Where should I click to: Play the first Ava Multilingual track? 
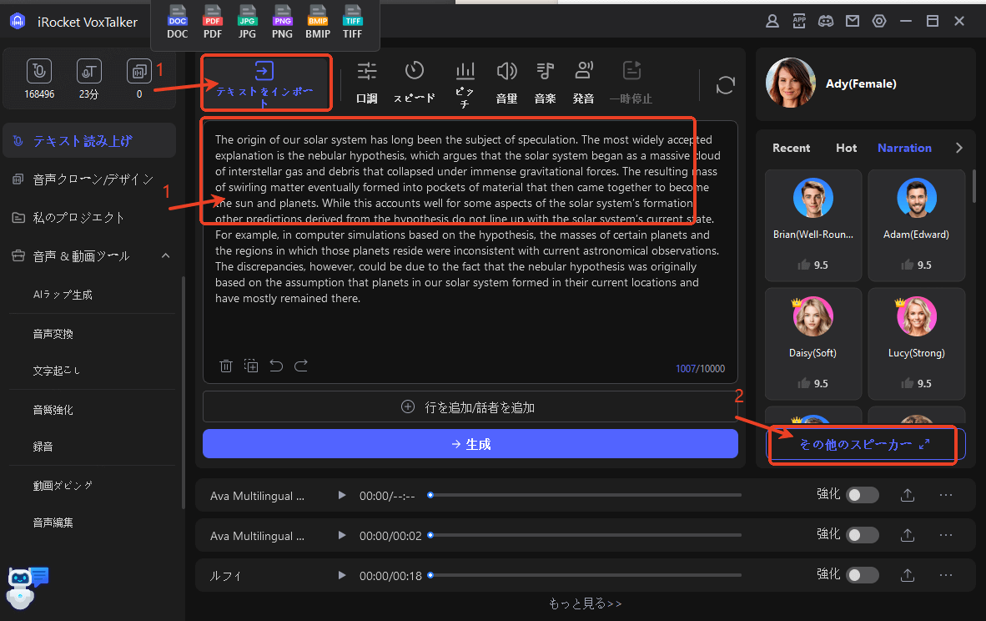pos(341,495)
